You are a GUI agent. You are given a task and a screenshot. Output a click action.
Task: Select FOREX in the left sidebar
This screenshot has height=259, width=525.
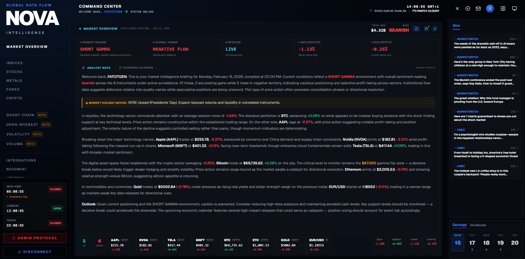[x=13, y=89]
